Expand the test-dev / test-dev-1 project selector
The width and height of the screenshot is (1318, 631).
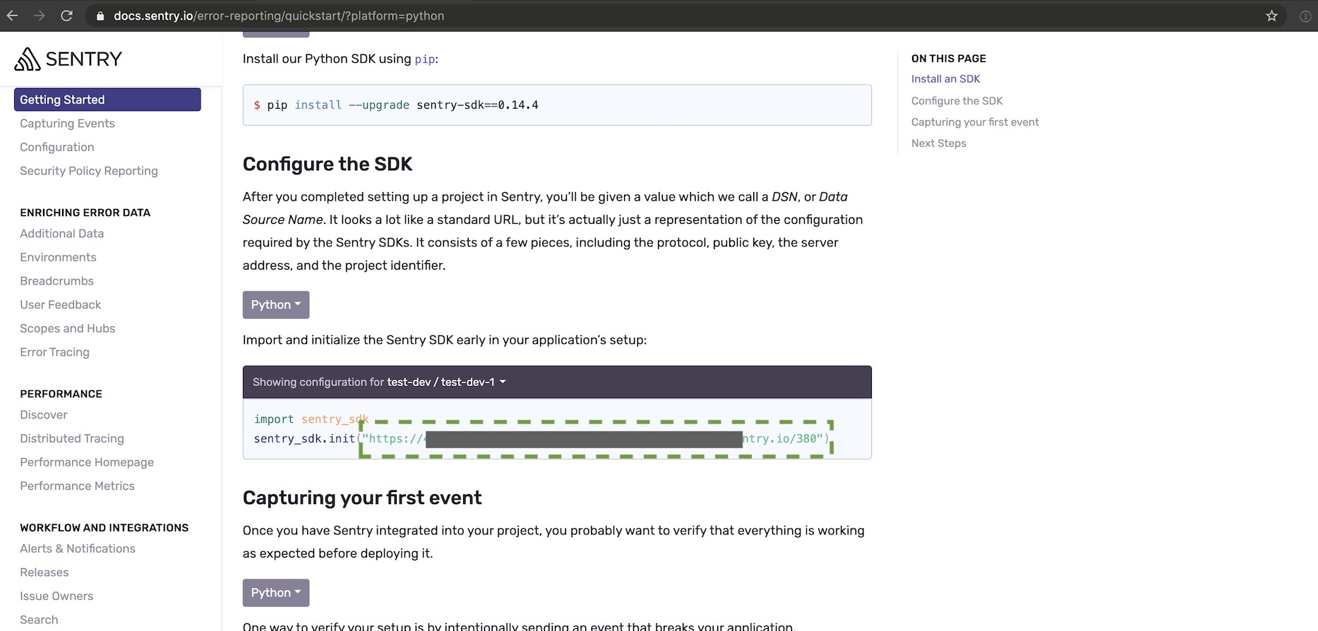446,382
